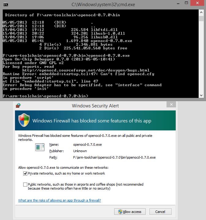Image resolution: width=206 pixels, height=220 pixels.
Task: Click the libftdi.dll line in cmd output
Action: click(60, 30)
